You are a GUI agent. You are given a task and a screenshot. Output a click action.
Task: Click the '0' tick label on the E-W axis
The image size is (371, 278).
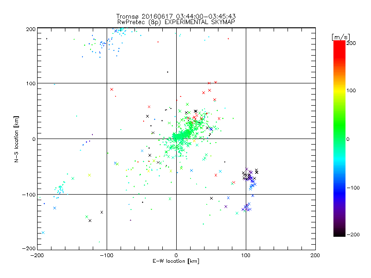(x=176, y=255)
